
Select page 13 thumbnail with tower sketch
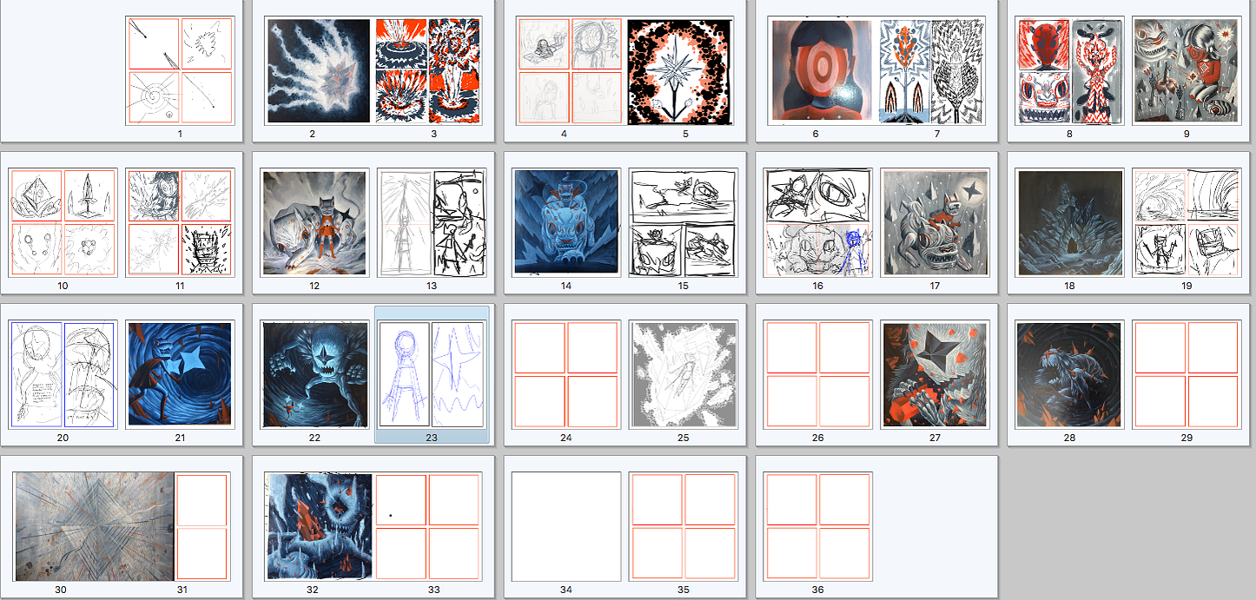(432, 223)
